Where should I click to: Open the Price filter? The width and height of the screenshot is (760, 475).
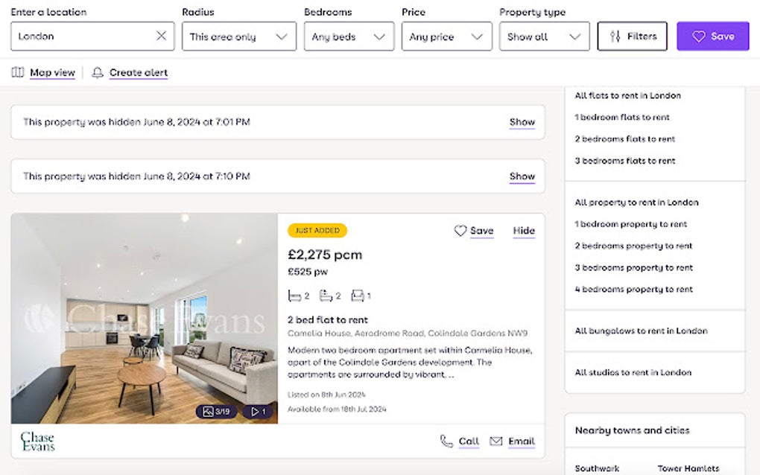coord(446,35)
